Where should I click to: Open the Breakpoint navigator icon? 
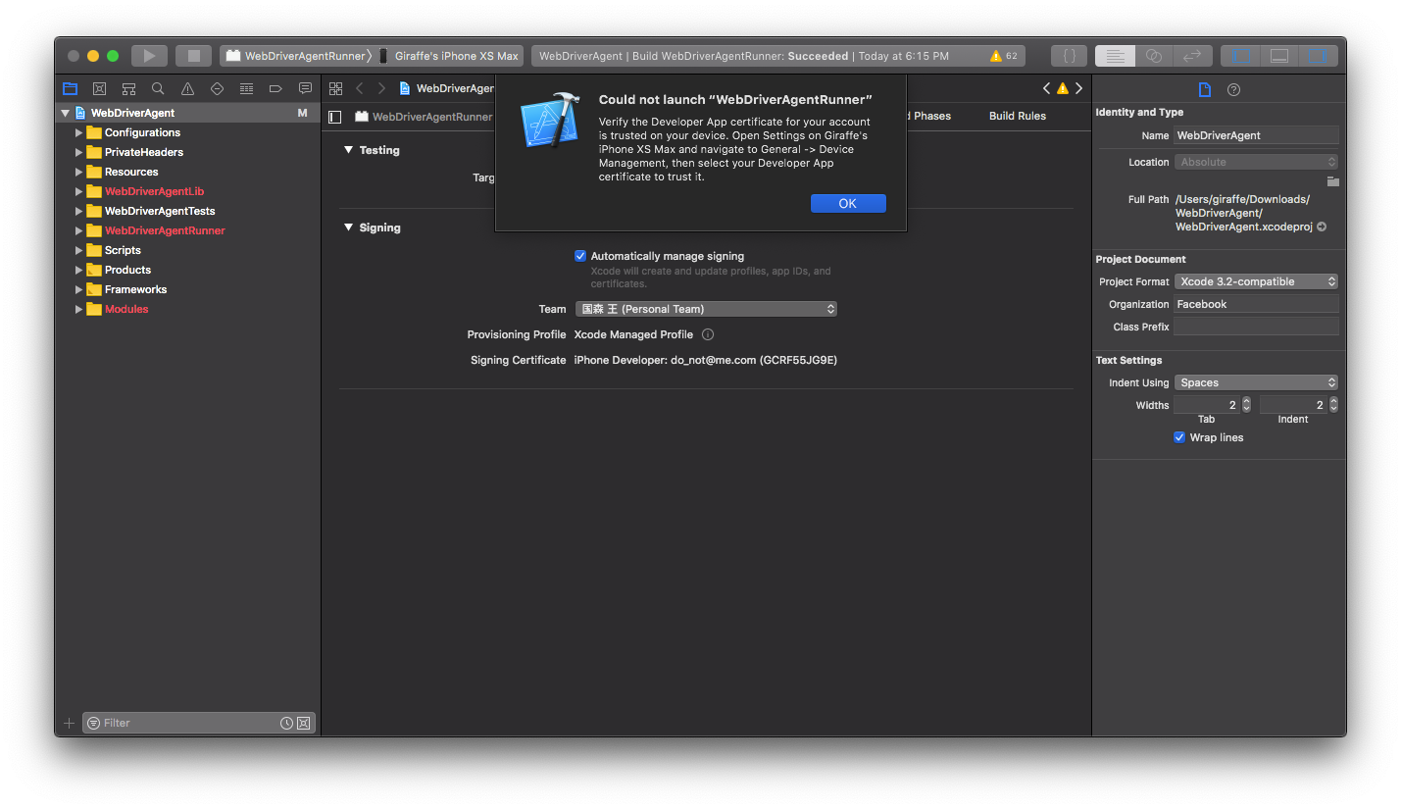click(275, 88)
